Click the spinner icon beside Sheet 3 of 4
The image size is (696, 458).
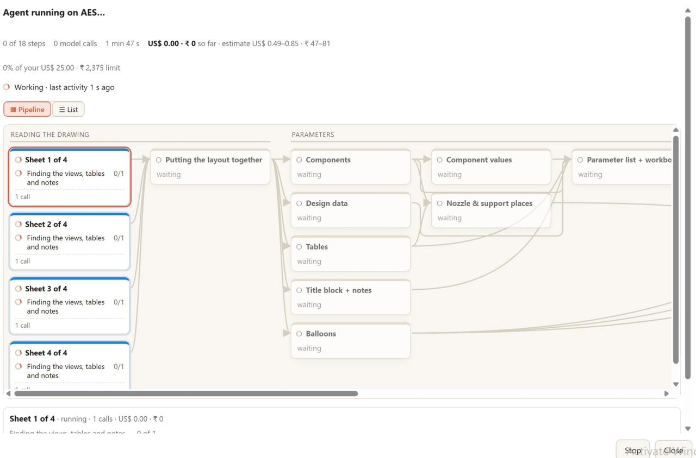(x=18, y=289)
